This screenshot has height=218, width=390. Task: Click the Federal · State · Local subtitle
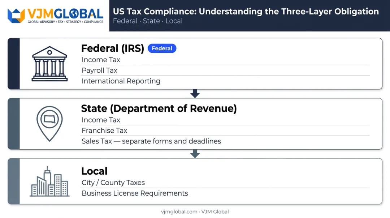[148, 21]
